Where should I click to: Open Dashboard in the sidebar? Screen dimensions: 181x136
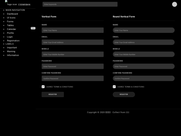pos(12,14)
